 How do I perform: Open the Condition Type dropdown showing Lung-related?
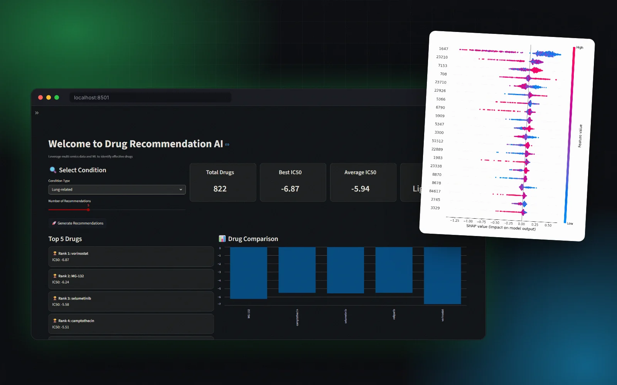117,189
